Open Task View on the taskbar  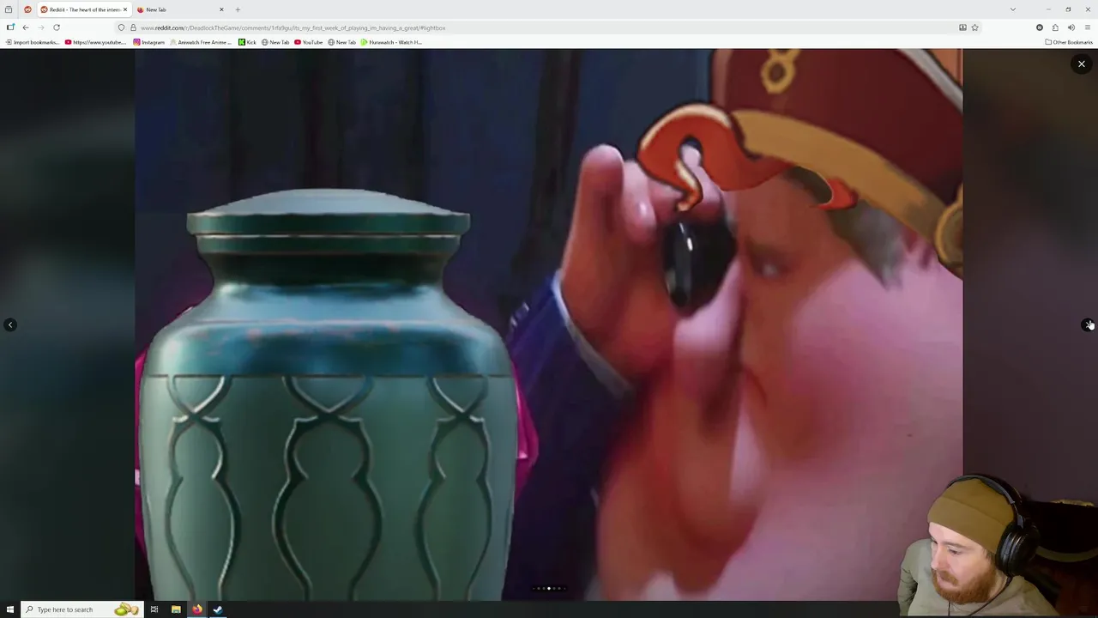pyautogui.click(x=154, y=609)
